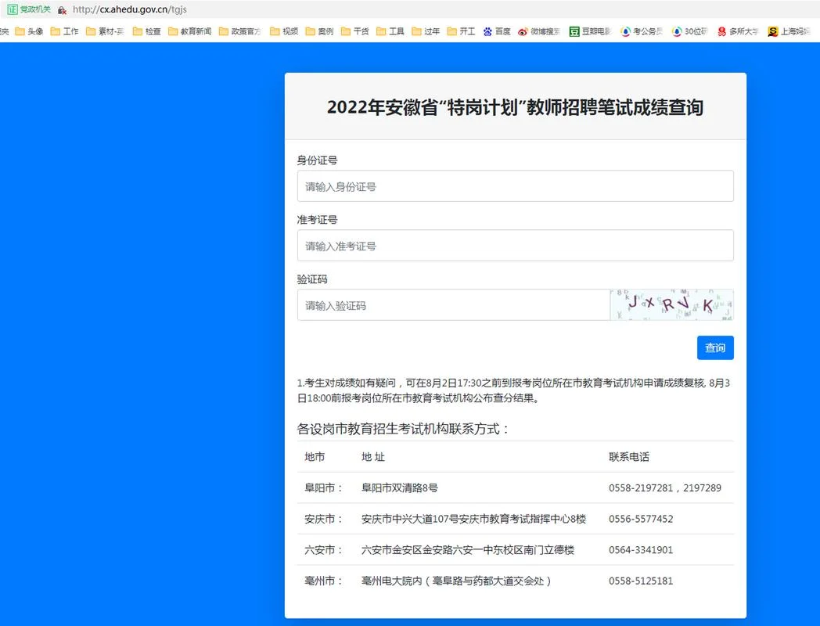Image resolution: width=820 pixels, height=626 pixels.
Task: Select the 六安市金安区金安路 address cell
Action: 468,549
